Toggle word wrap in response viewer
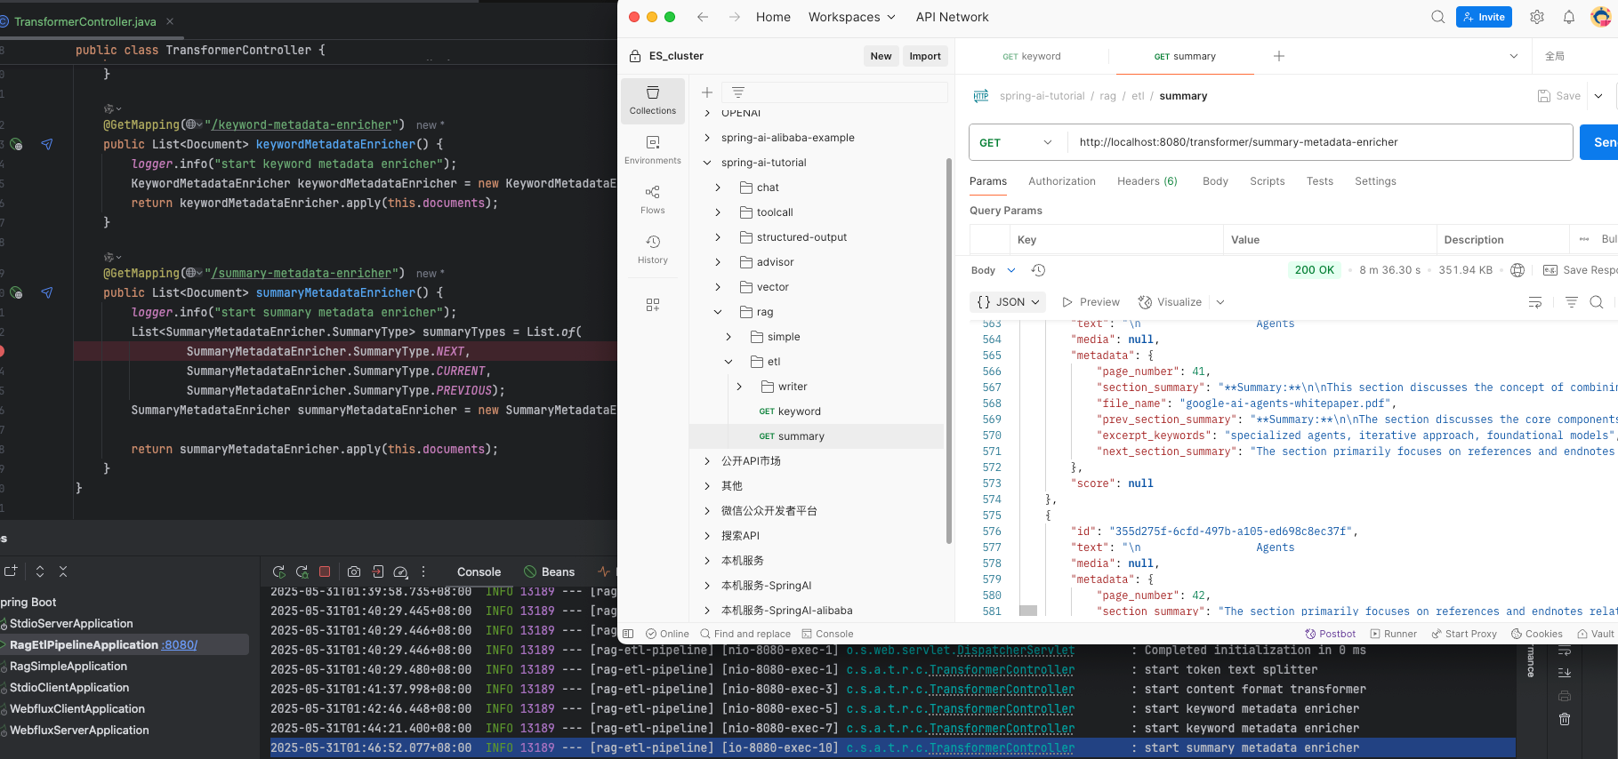The image size is (1618, 759). tap(1535, 302)
